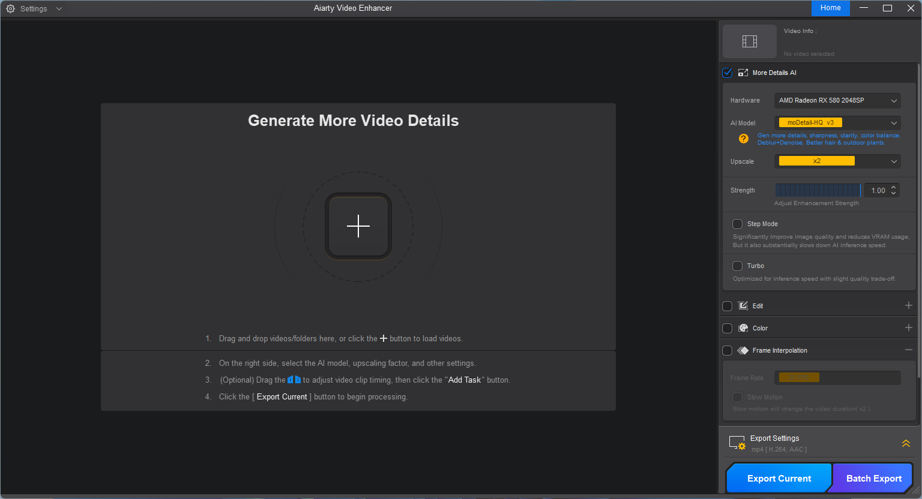Viewport: 922px width, 499px height.
Task: Click the Export Current button
Action: pyautogui.click(x=779, y=479)
